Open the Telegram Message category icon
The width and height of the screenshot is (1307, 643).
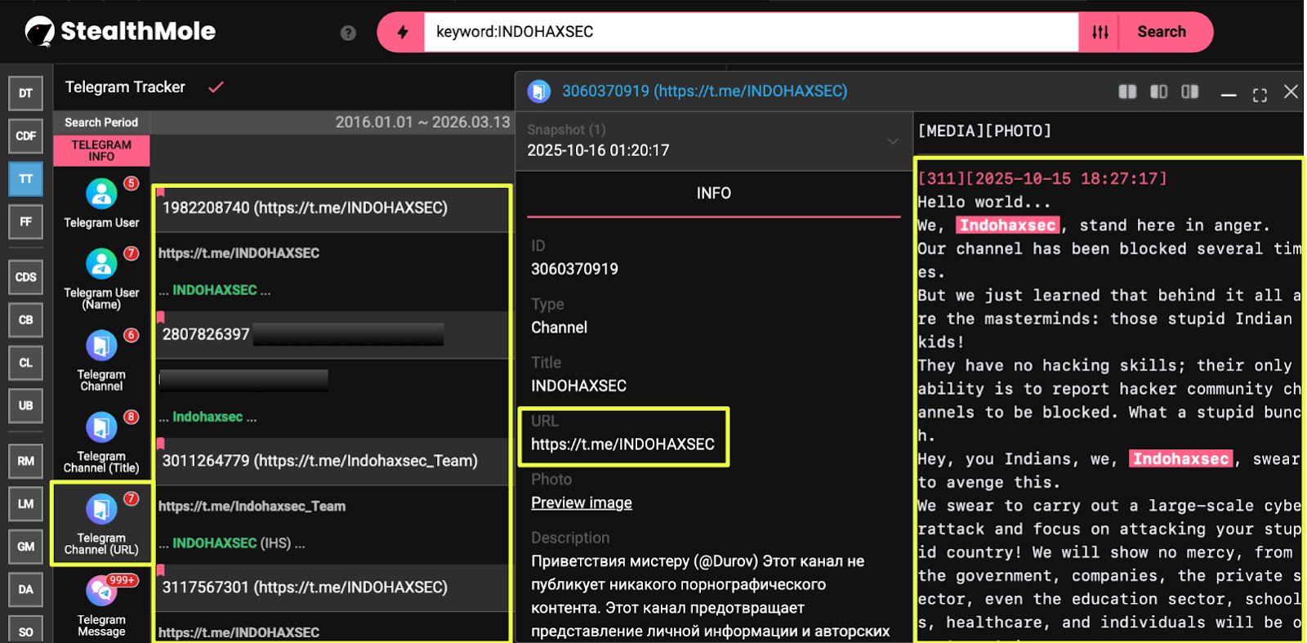[101, 592]
